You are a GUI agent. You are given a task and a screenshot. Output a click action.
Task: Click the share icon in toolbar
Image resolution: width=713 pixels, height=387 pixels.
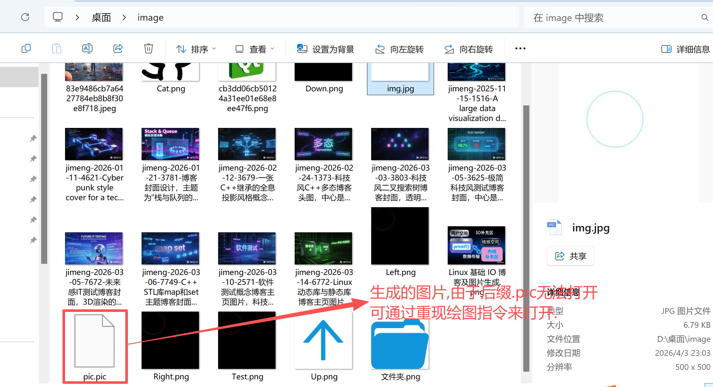coord(118,49)
